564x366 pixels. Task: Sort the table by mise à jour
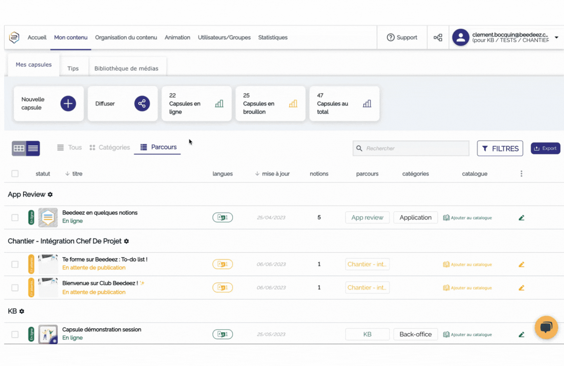(x=272, y=174)
